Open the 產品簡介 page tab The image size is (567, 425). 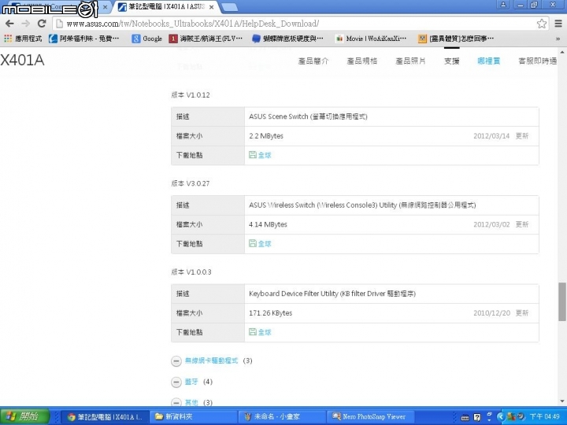click(x=313, y=61)
